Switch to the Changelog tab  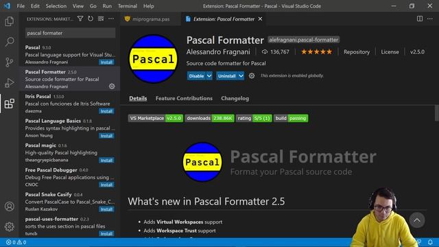[235, 98]
